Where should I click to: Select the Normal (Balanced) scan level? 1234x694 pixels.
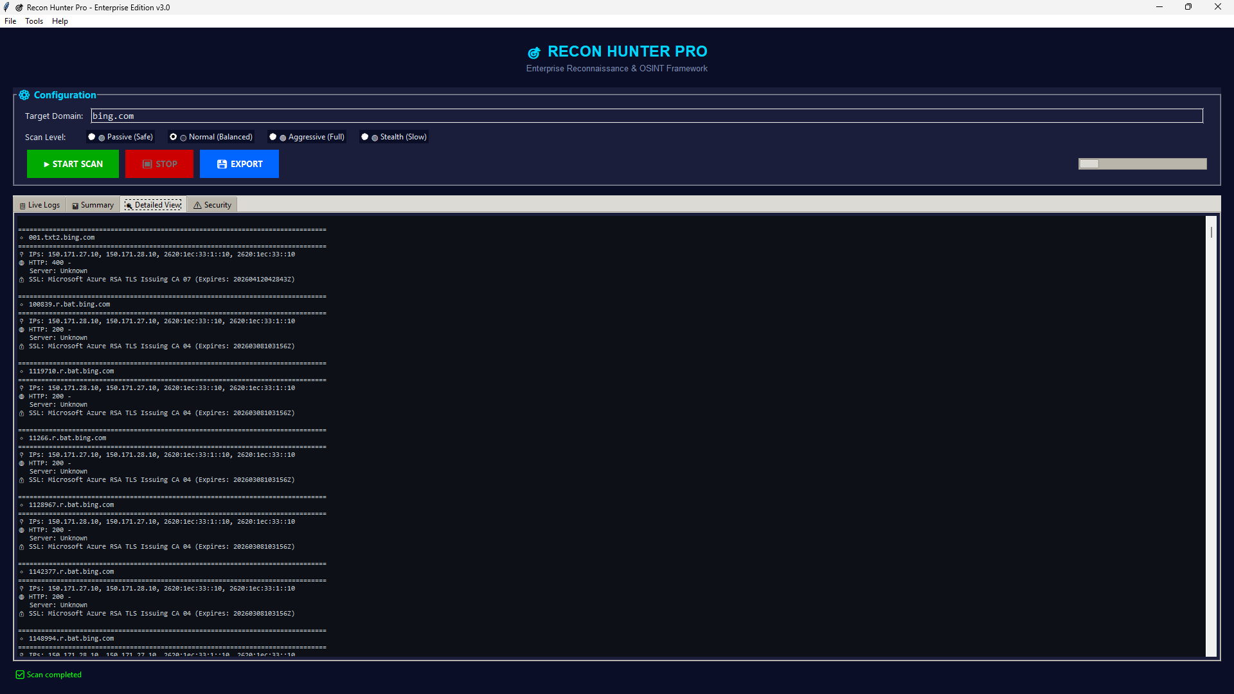tap(174, 137)
